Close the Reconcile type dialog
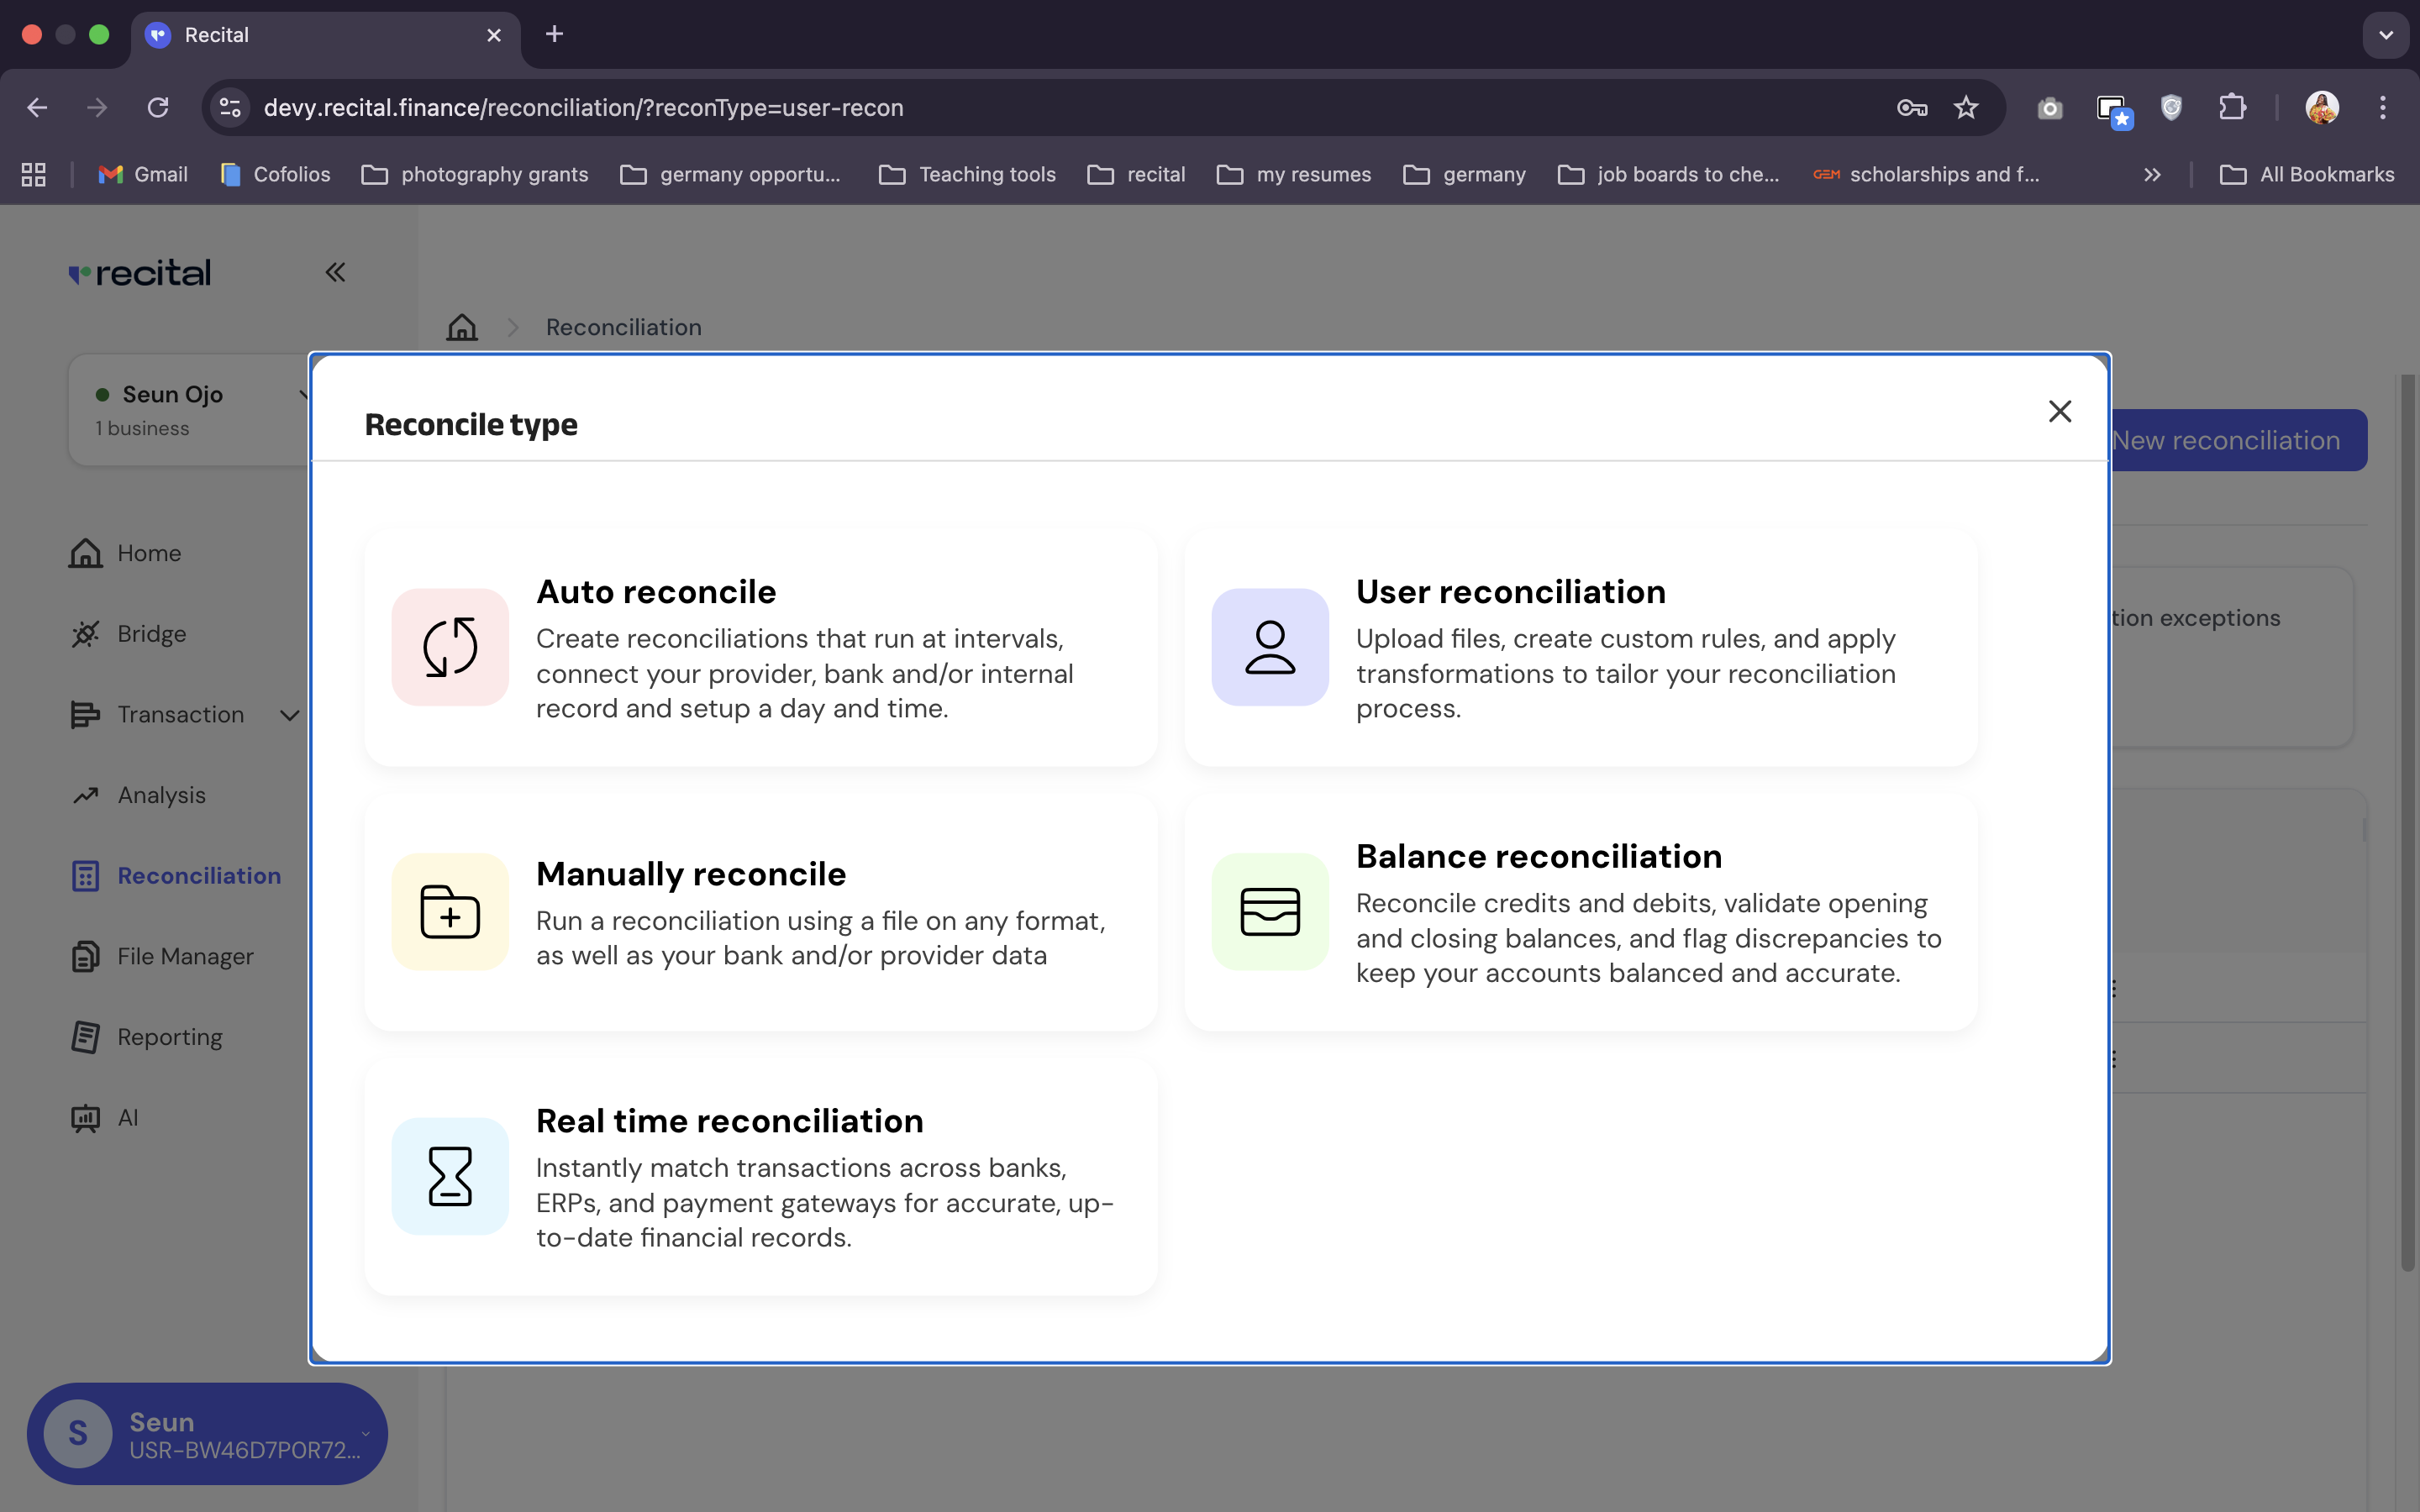This screenshot has width=2420, height=1512. [x=2059, y=411]
